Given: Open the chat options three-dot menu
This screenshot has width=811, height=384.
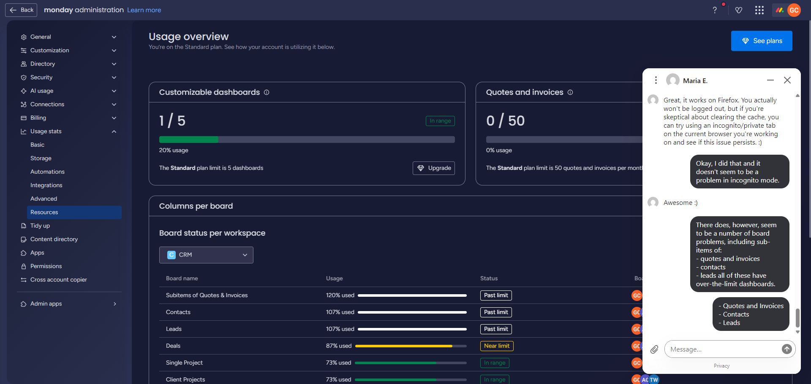Looking at the screenshot, I should tap(656, 80).
